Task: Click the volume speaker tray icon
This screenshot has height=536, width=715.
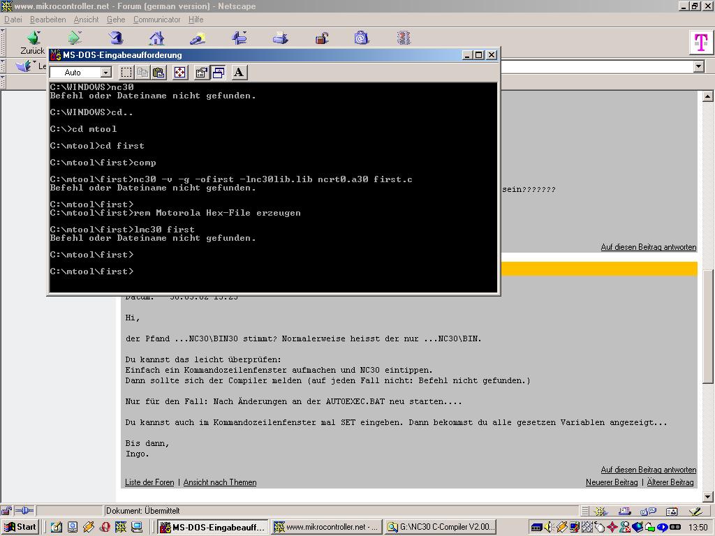Action: 549,528
